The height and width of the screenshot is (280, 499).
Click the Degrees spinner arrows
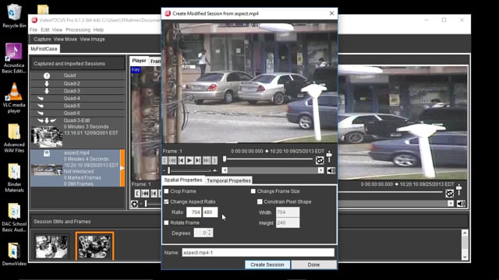tap(210, 233)
